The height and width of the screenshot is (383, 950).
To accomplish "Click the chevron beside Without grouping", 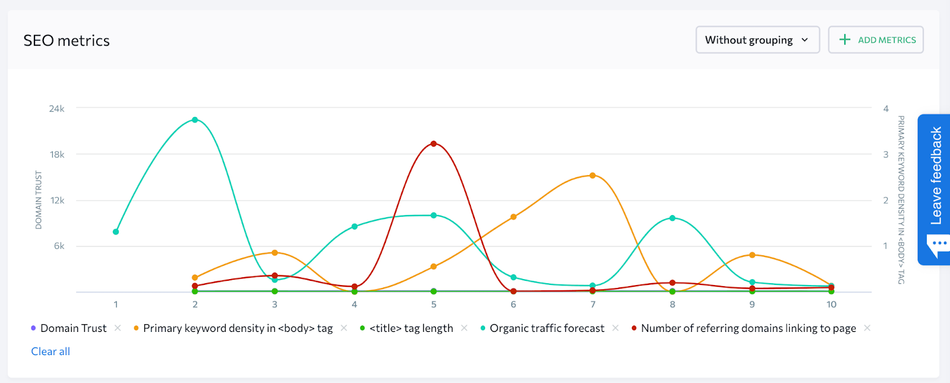I will pyautogui.click(x=805, y=40).
